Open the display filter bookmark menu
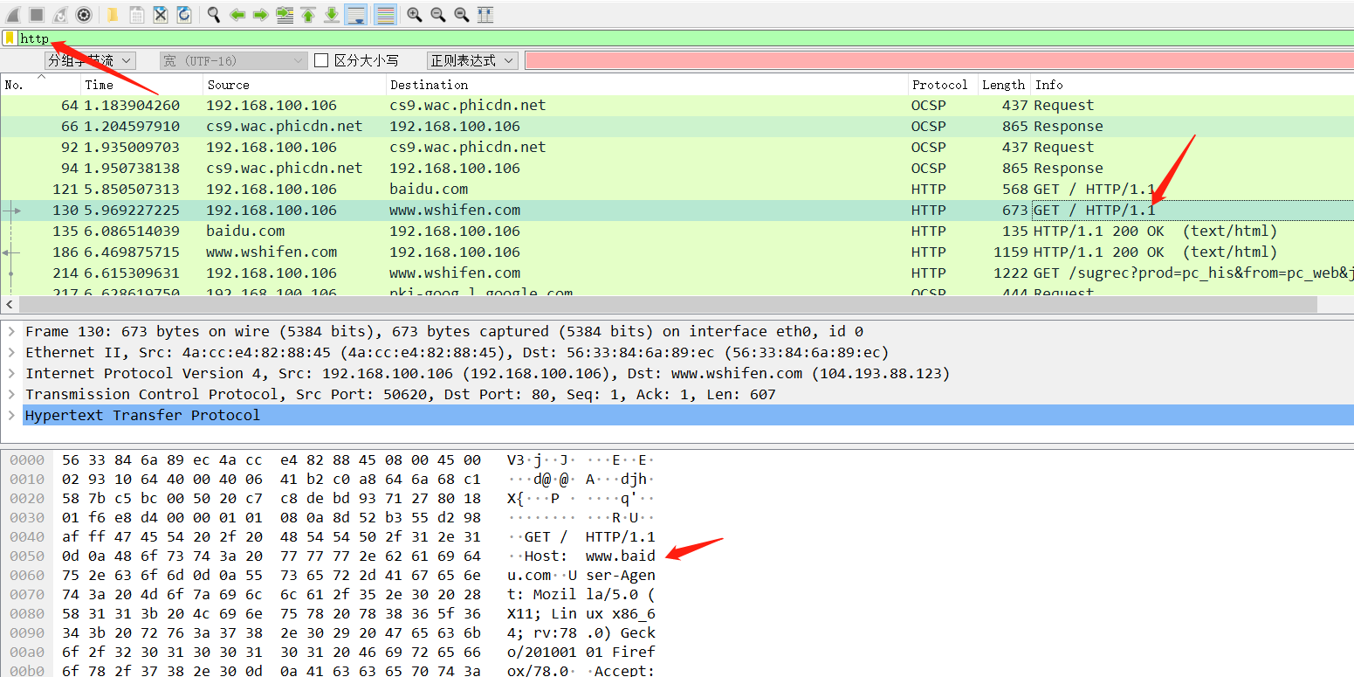Image resolution: width=1354 pixels, height=677 pixels. 10,38
